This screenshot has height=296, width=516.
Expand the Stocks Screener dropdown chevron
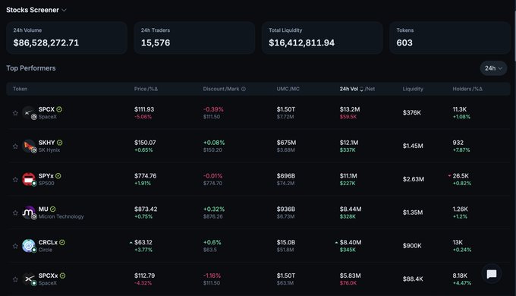pos(64,10)
